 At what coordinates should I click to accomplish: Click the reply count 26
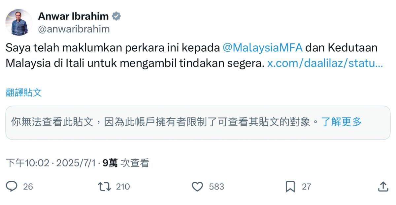pos(28,187)
